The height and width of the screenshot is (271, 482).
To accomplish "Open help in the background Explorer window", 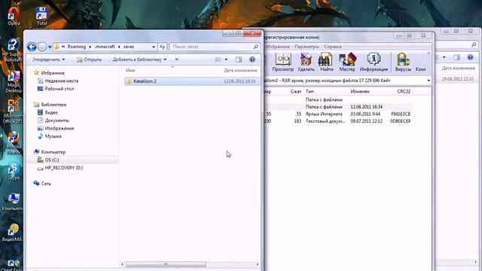I will 470,57.
